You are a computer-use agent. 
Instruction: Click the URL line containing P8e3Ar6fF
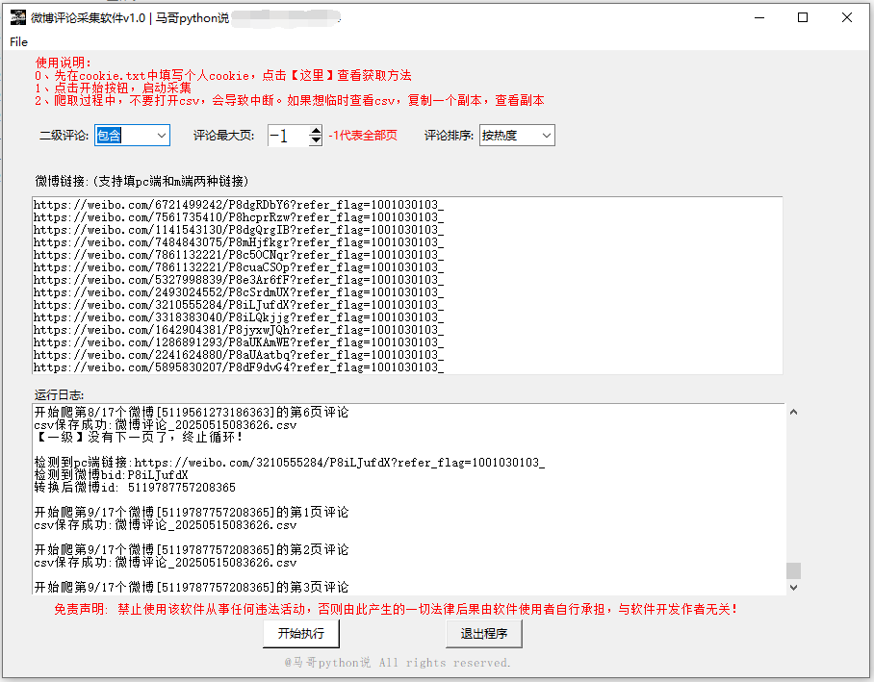pos(239,280)
